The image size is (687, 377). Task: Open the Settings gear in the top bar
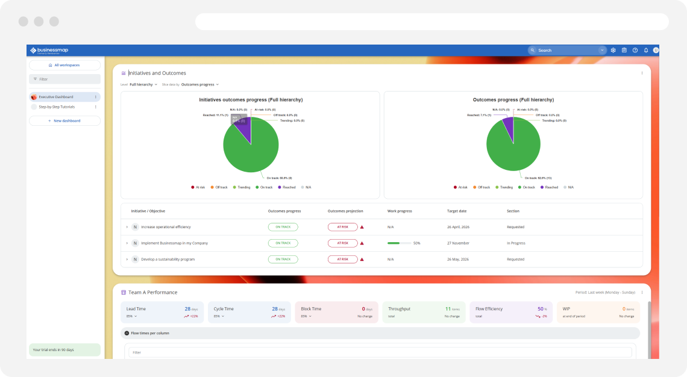coord(613,50)
